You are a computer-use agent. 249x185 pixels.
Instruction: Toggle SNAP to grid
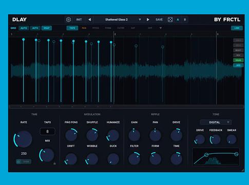pyautogui.click(x=47, y=28)
